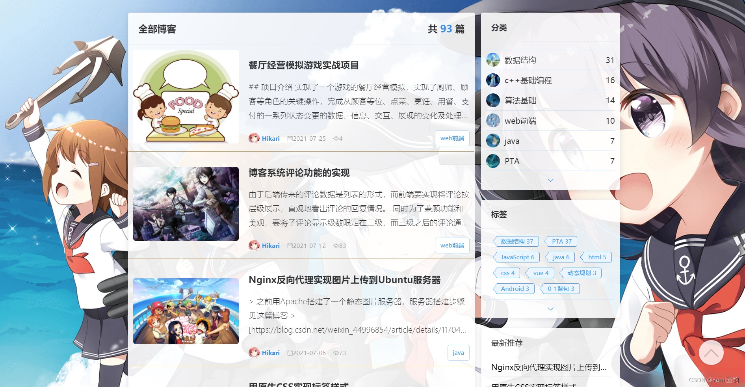Open the 算法基础 category row
The image size is (745, 387).
550,100
